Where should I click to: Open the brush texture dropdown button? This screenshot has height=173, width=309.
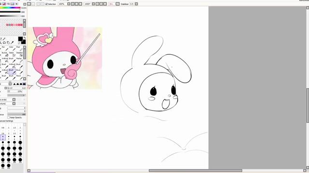(x=14, y=103)
